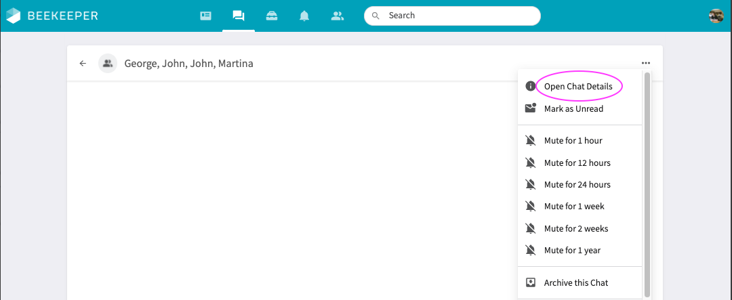This screenshot has height=300, width=732.
Task: Click the bell-off icon next to 1 hour
Action: coord(530,140)
